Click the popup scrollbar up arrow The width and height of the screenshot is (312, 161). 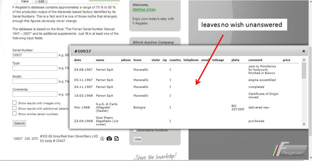304,60
